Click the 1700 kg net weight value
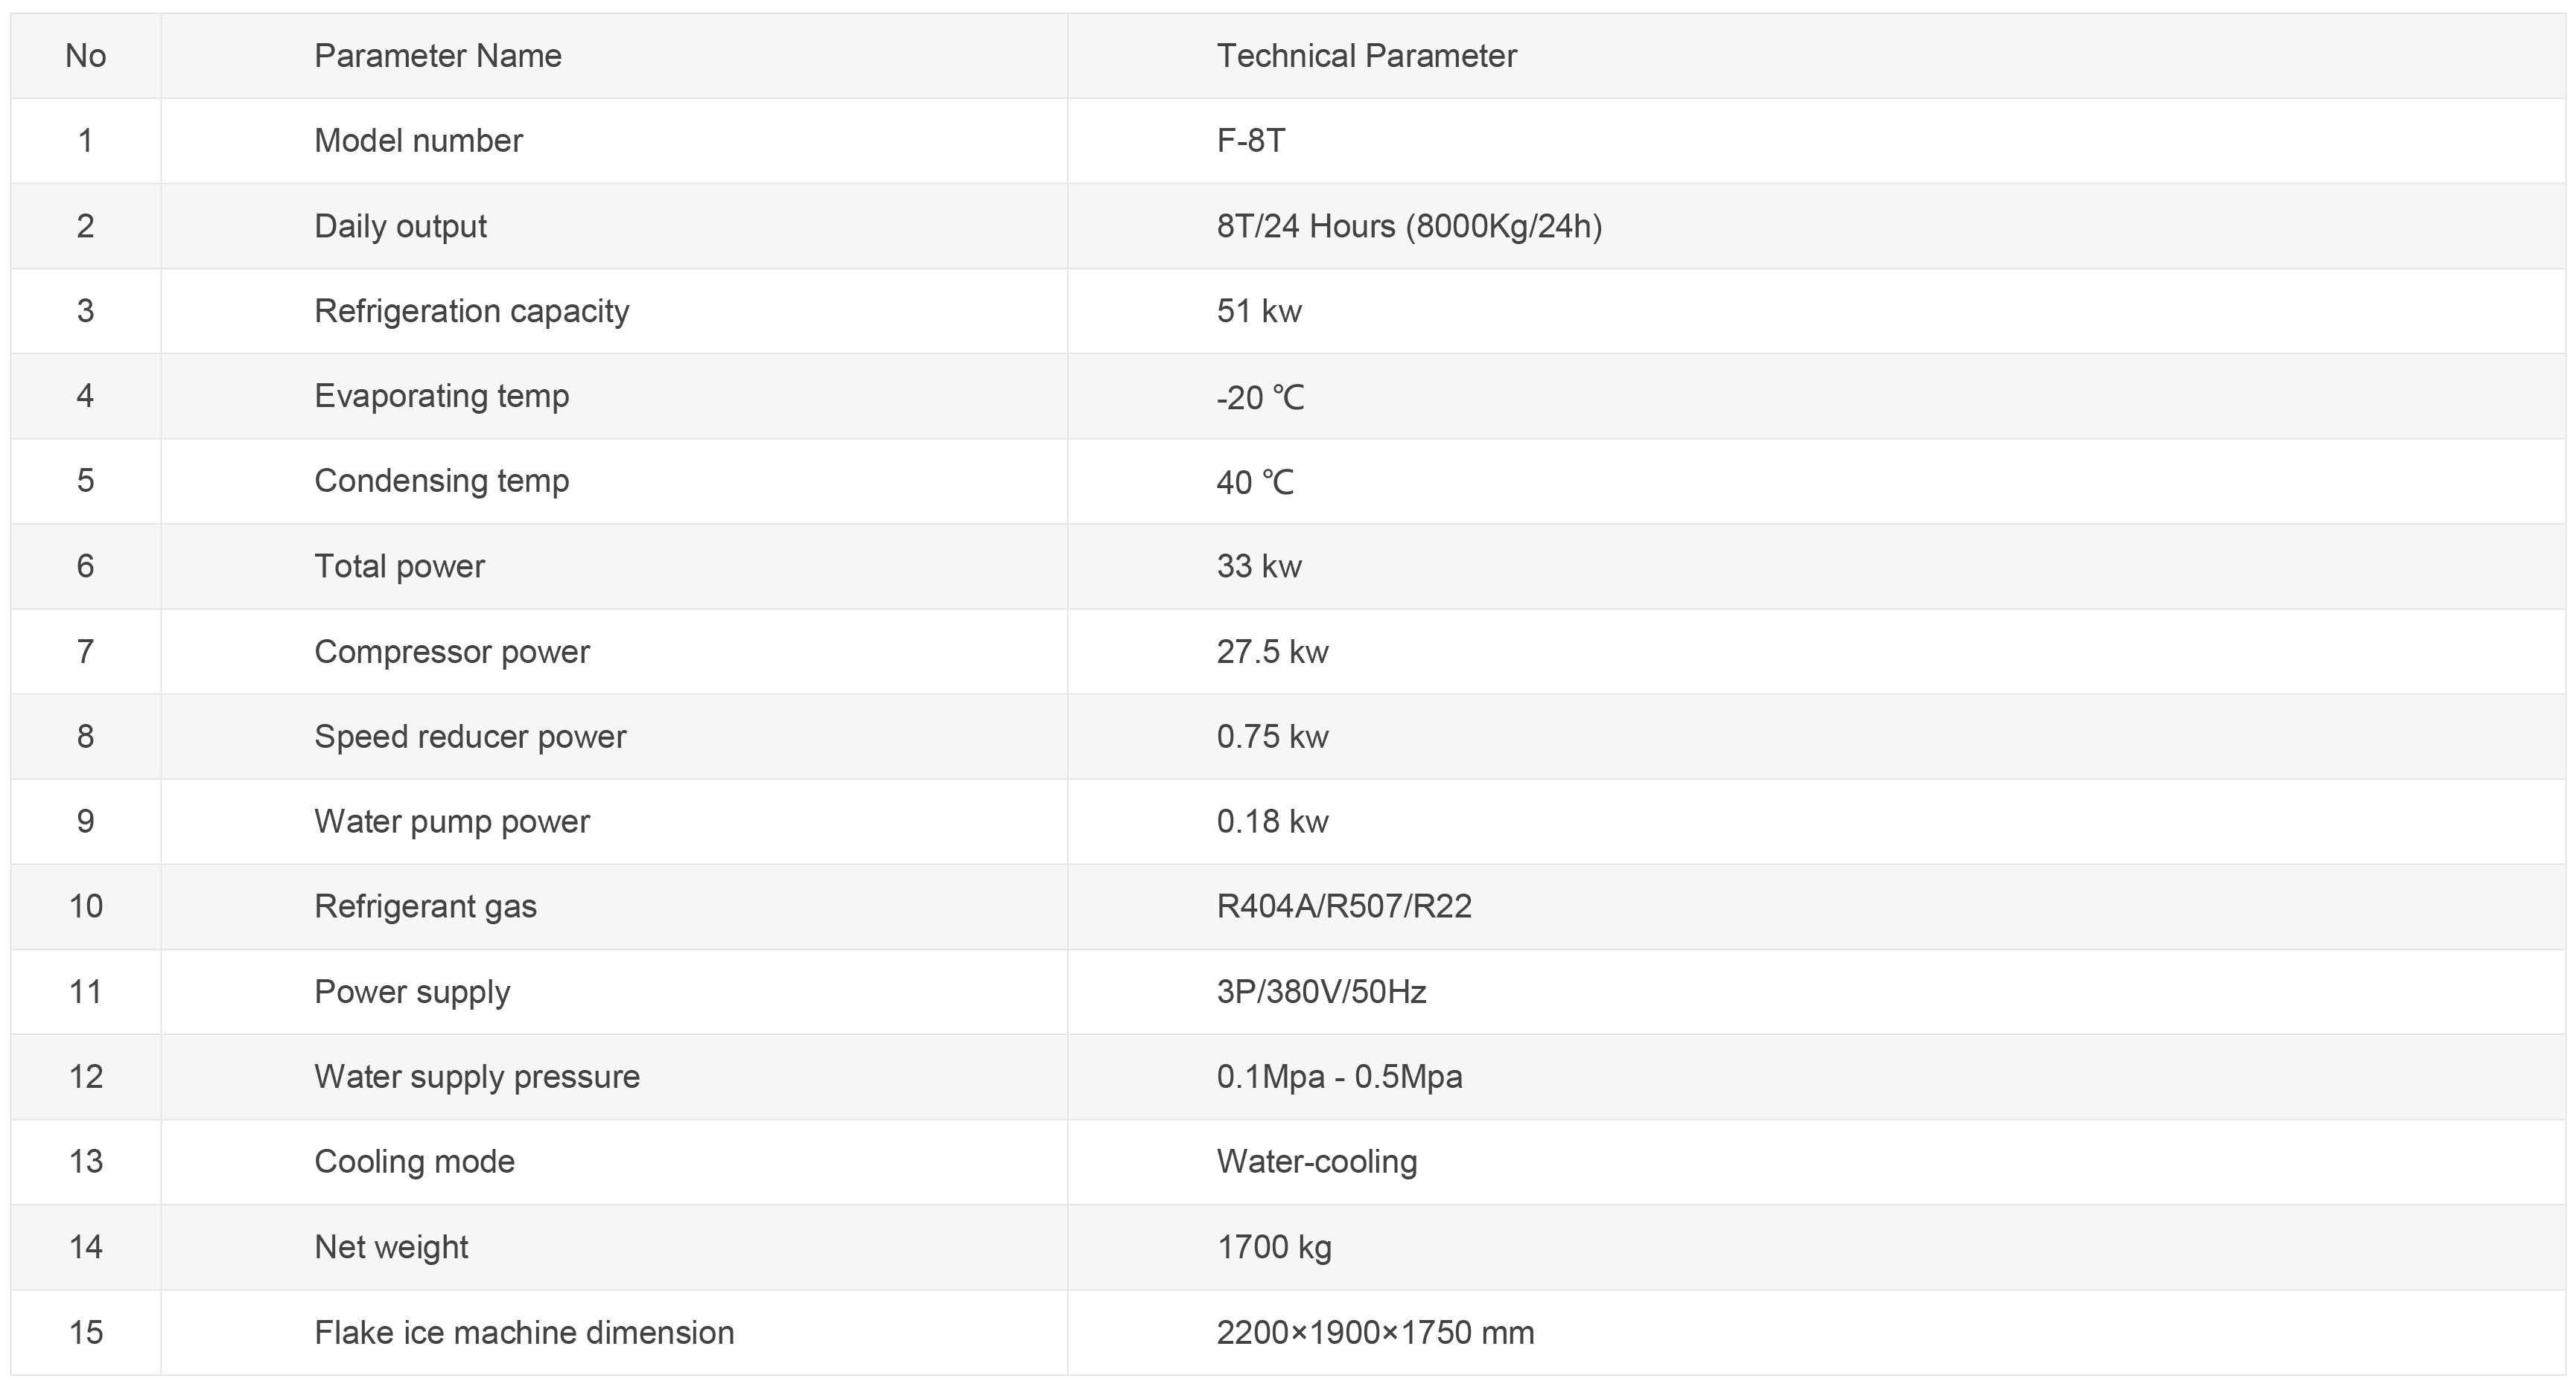2576x1387 pixels. pyautogui.click(x=1274, y=1247)
